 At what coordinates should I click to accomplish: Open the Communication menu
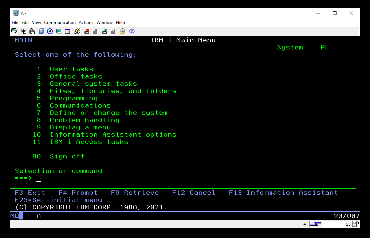[60, 23]
